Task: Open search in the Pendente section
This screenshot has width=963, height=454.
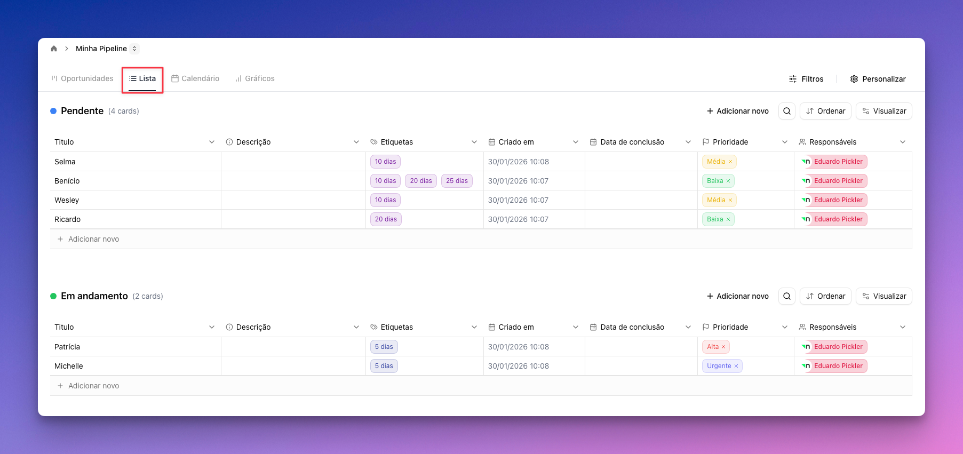Action: pyautogui.click(x=787, y=111)
